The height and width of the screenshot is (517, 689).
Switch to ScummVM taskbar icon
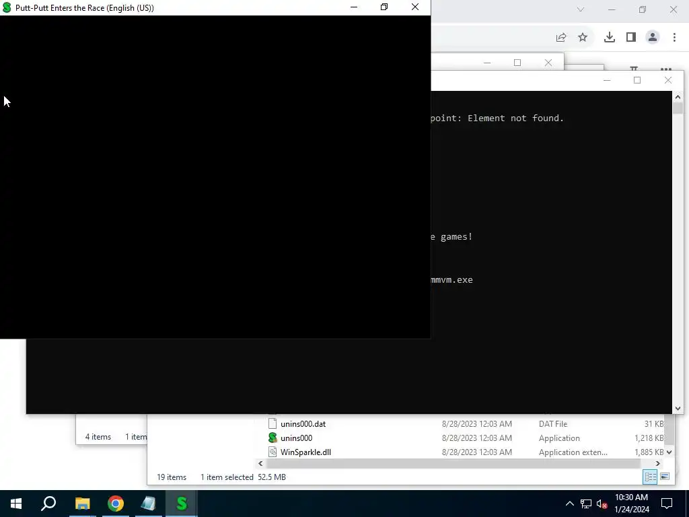(182, 504)
